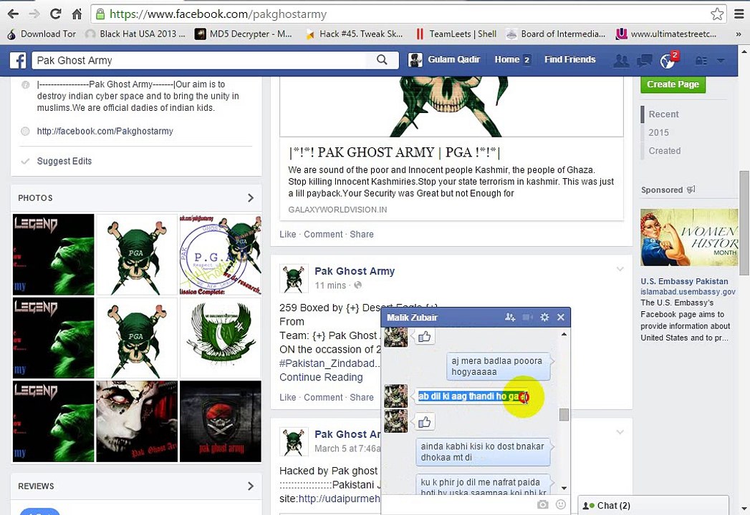750x515 pixels.
Task: Open the messages icon in top bar
Action: click(x=644, y=60)
